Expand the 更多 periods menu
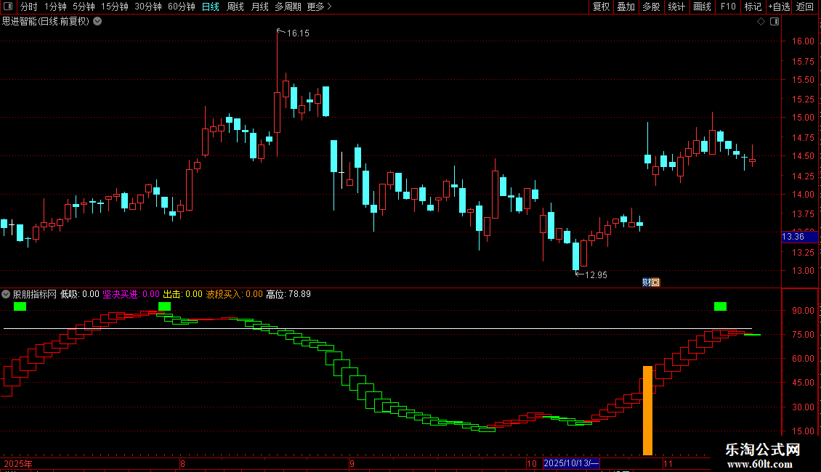821x472 pixels. (x=319, y=7)
